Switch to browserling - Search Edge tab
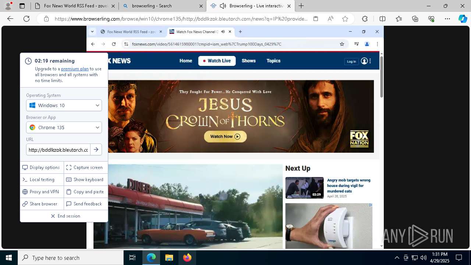This screenshot has width=471, height=265. (162, 6)
